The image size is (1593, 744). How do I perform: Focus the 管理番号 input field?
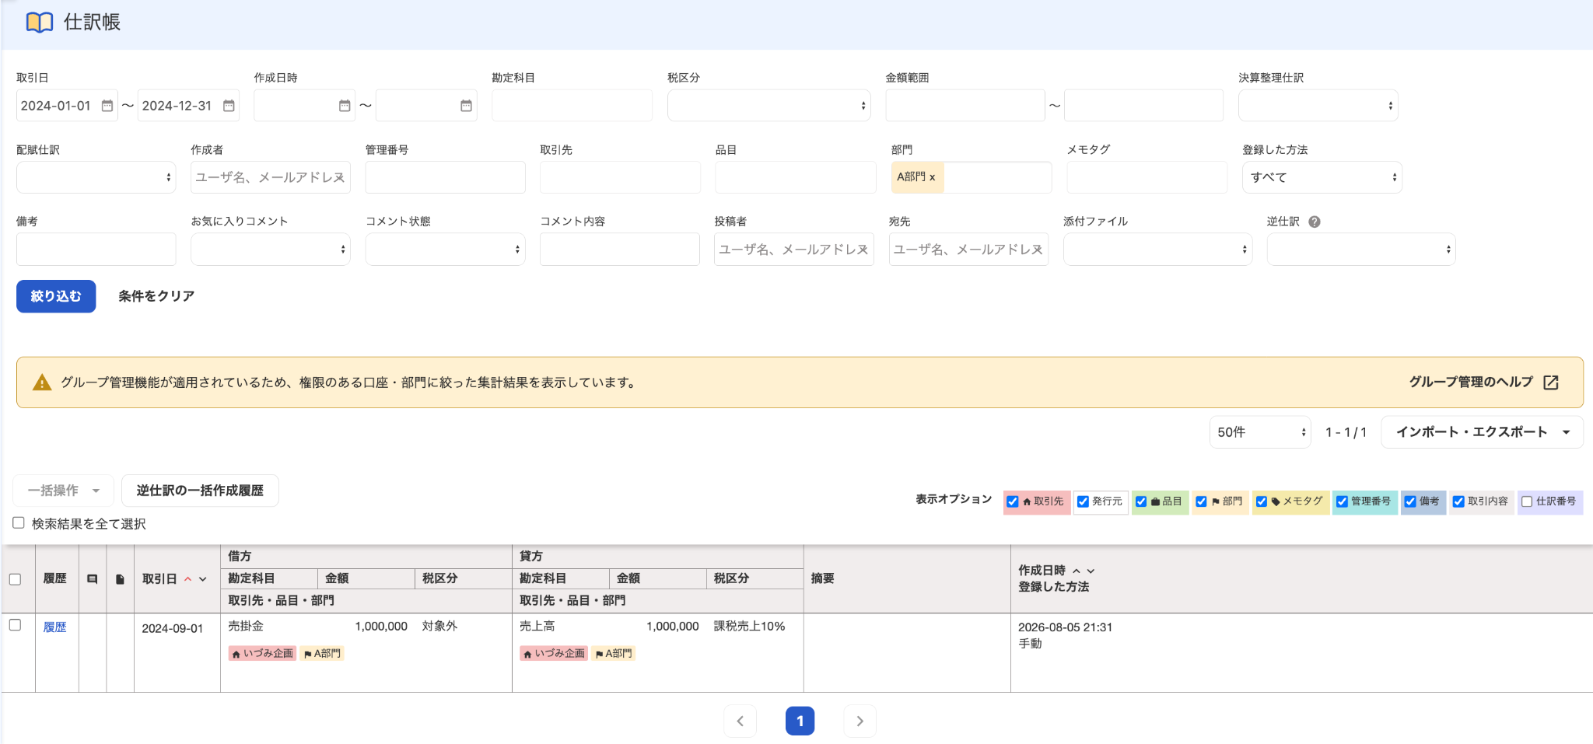[445, 177]
